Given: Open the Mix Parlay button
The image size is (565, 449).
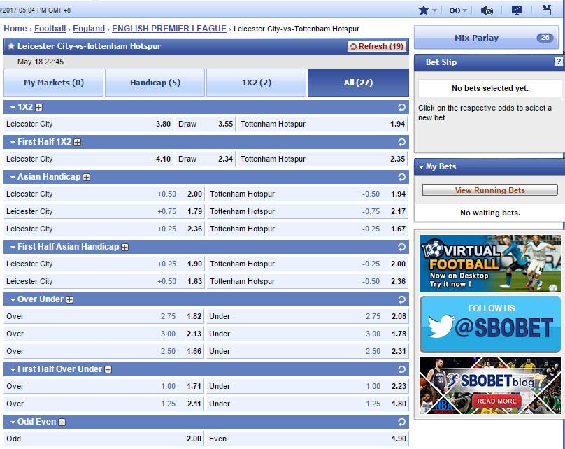Looking at the screenshot, I should tap(486, 38).
